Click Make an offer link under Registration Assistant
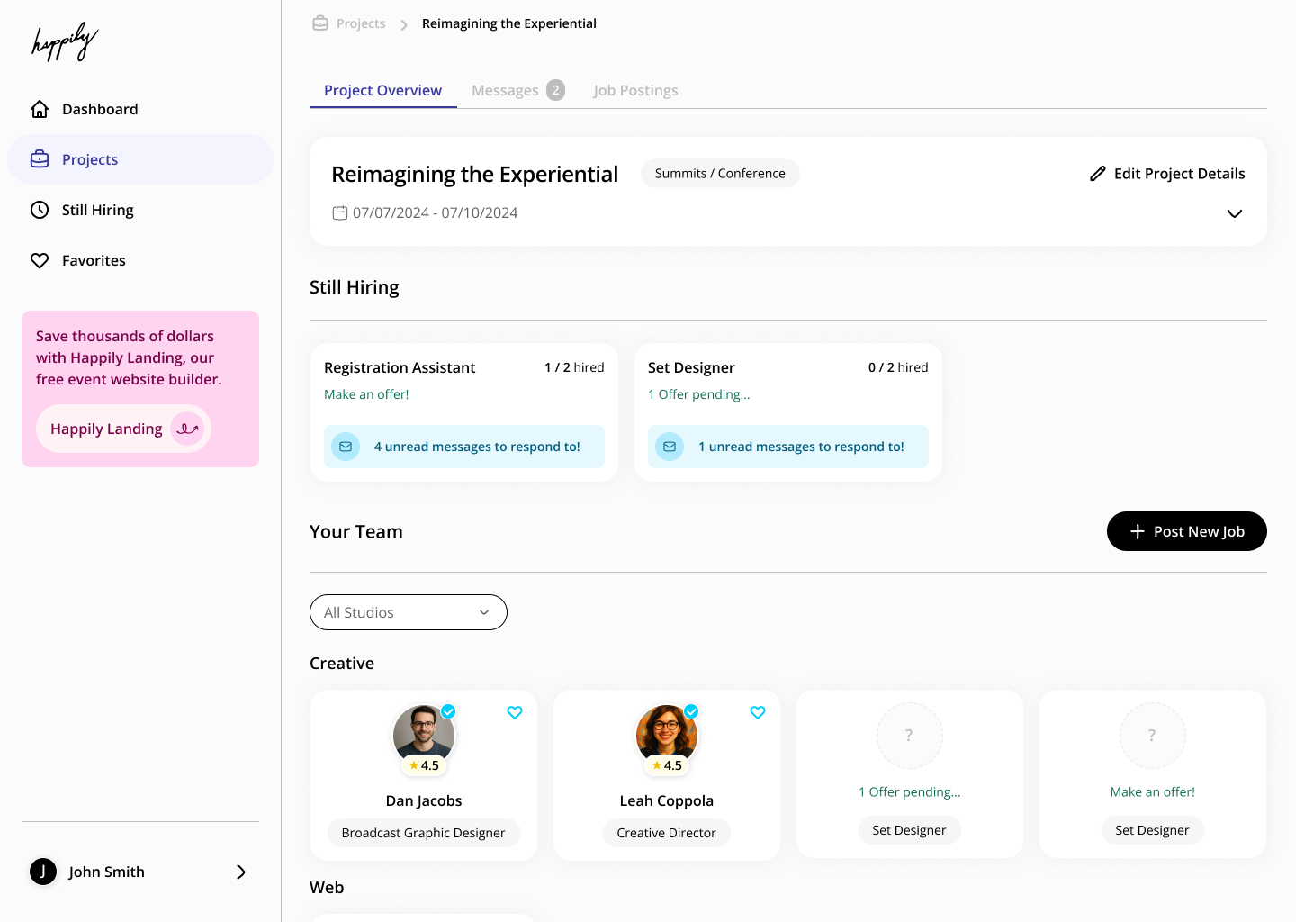 pos(366,394)
